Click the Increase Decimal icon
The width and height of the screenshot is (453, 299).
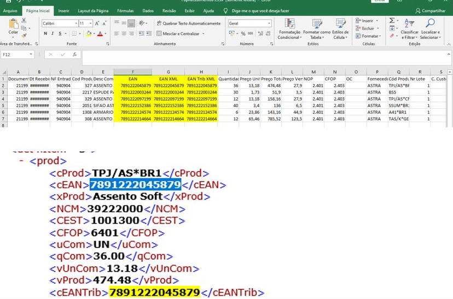click(x=260, y=33)
